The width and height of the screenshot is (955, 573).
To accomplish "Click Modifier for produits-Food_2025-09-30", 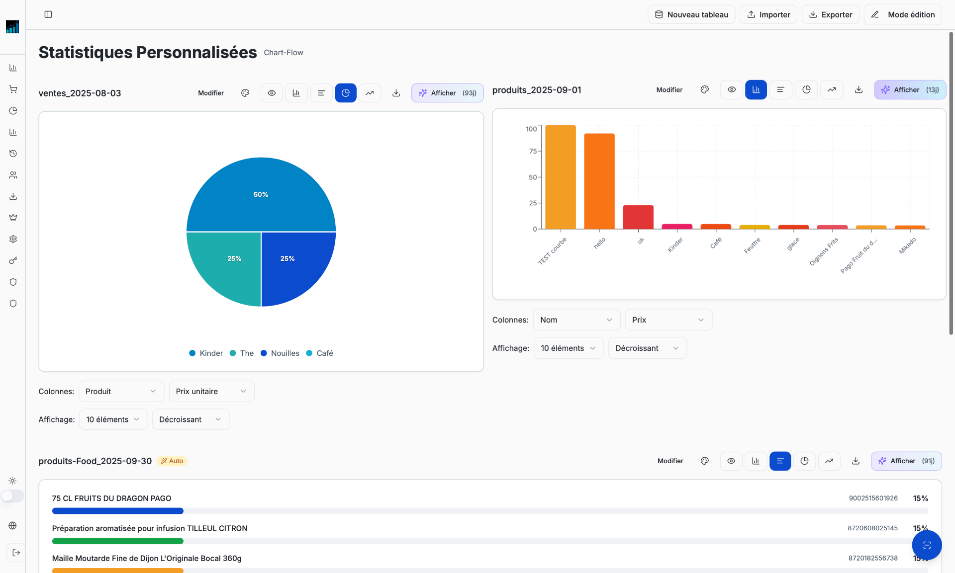I will 670,461.
